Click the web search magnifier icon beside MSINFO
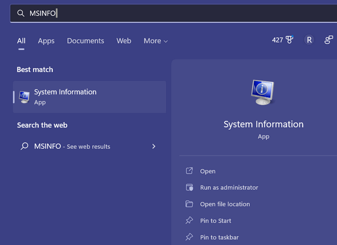The height and width of the screenshot is (245, 337). coord(25,146)
